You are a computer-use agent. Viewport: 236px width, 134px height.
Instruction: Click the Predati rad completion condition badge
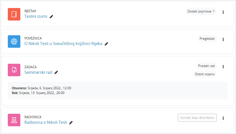point(206,66)
